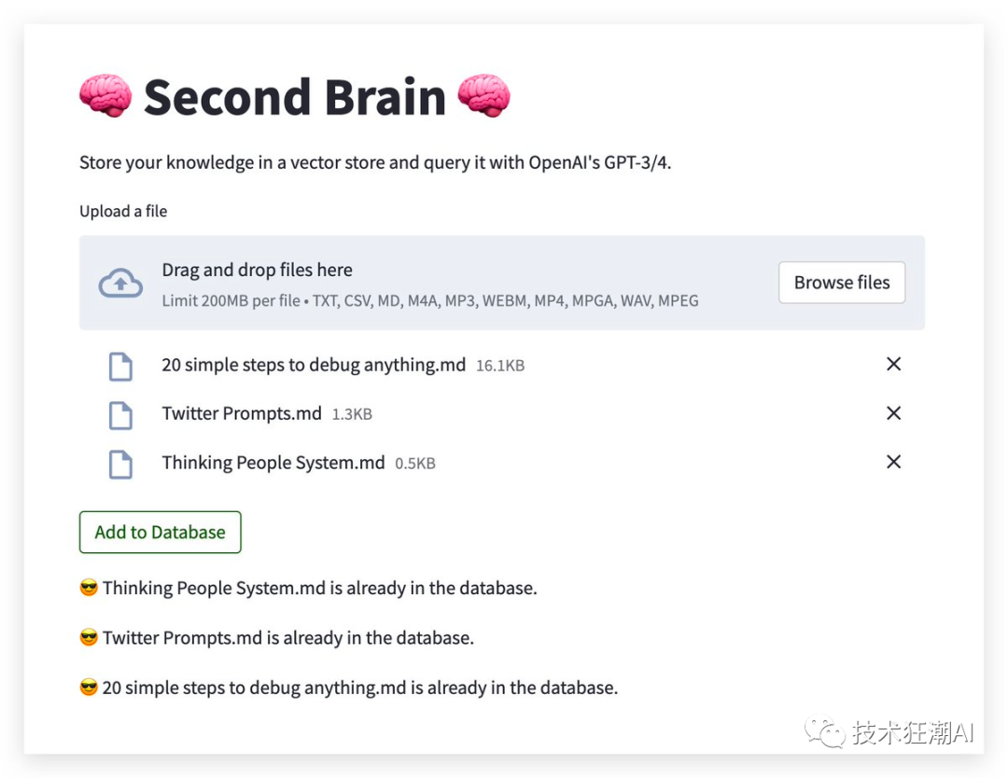Click sunglasses emoji beside Twitter Prompts message
Image resolution: width=1008 pixels, height=778 pixels.
[89, 638]
